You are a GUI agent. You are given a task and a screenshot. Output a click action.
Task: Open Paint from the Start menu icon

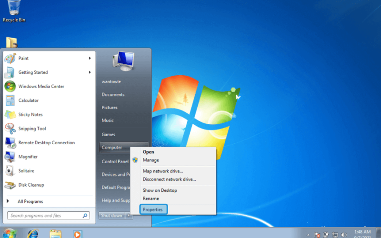click(10, 59)
